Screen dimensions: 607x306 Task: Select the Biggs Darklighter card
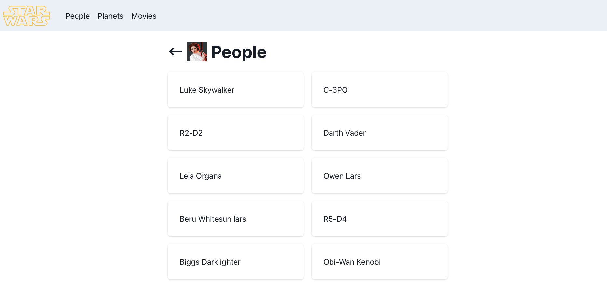(x=236, y=262)
